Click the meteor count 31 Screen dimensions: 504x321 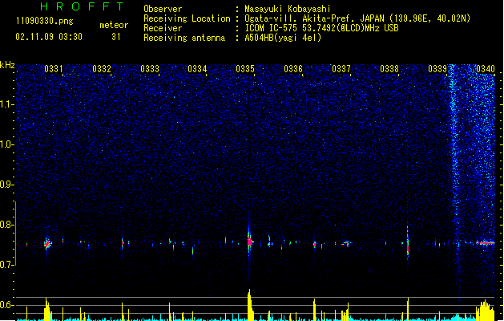click(x=116, y=37)
